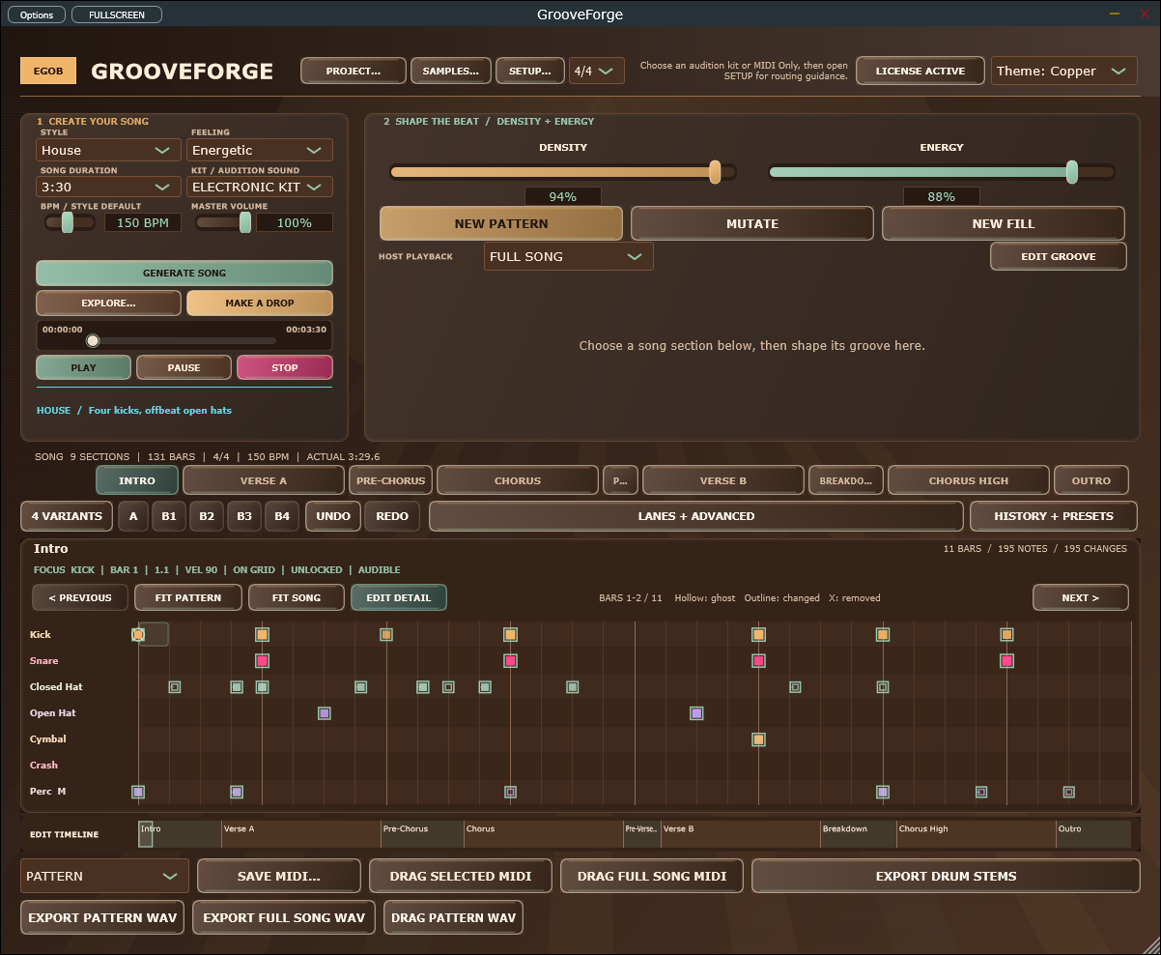Viewport: 1161px width, 955px height.
Task: Select the VERSE A section tab
Action: [x=264, y=480]
